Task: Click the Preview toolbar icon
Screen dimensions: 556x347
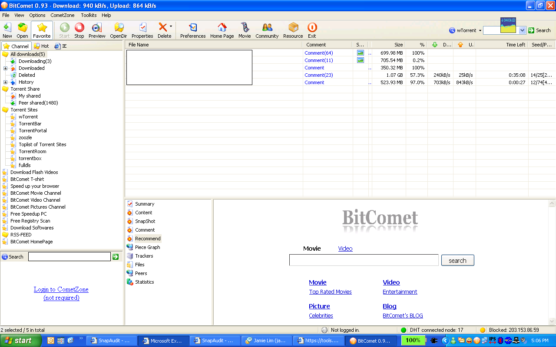Action: [97, 30]
